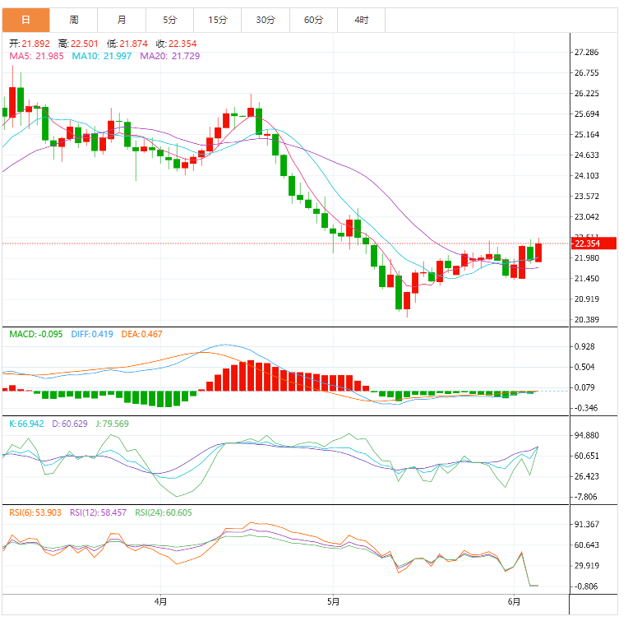Image resolution: width=628 pixels, height=621 pixels.
Task: Click the 5月 date axis label
Action: coord(333,602)
